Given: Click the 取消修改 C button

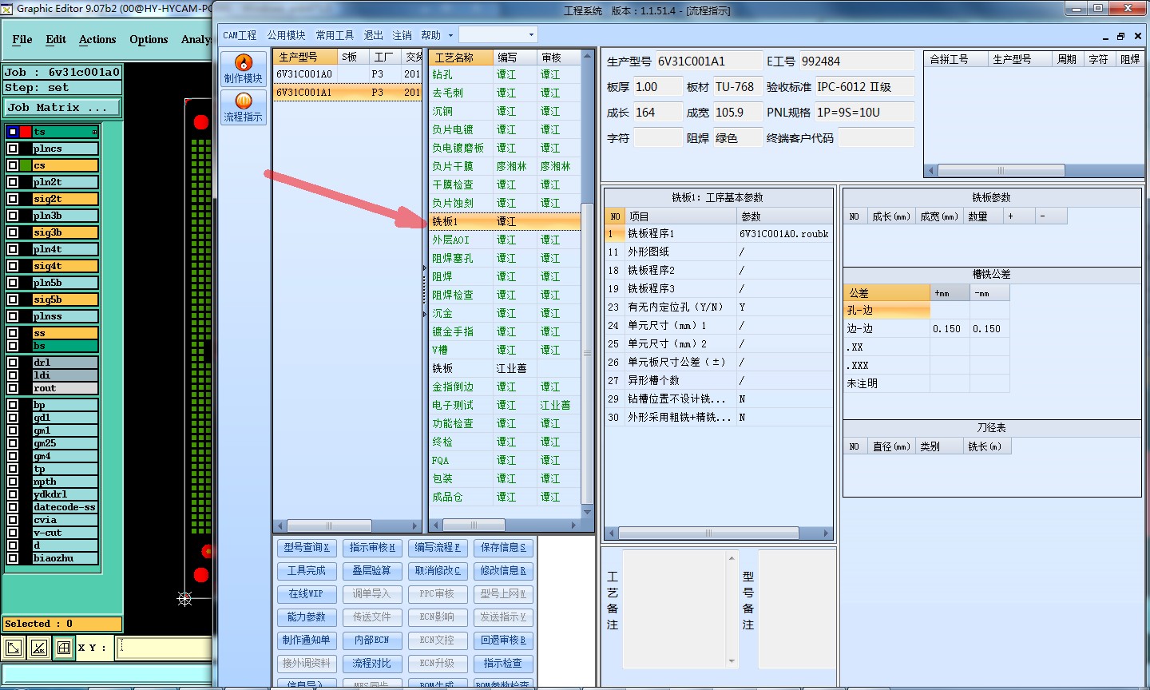Looking at the screenshot, I should tap(438, 570).
